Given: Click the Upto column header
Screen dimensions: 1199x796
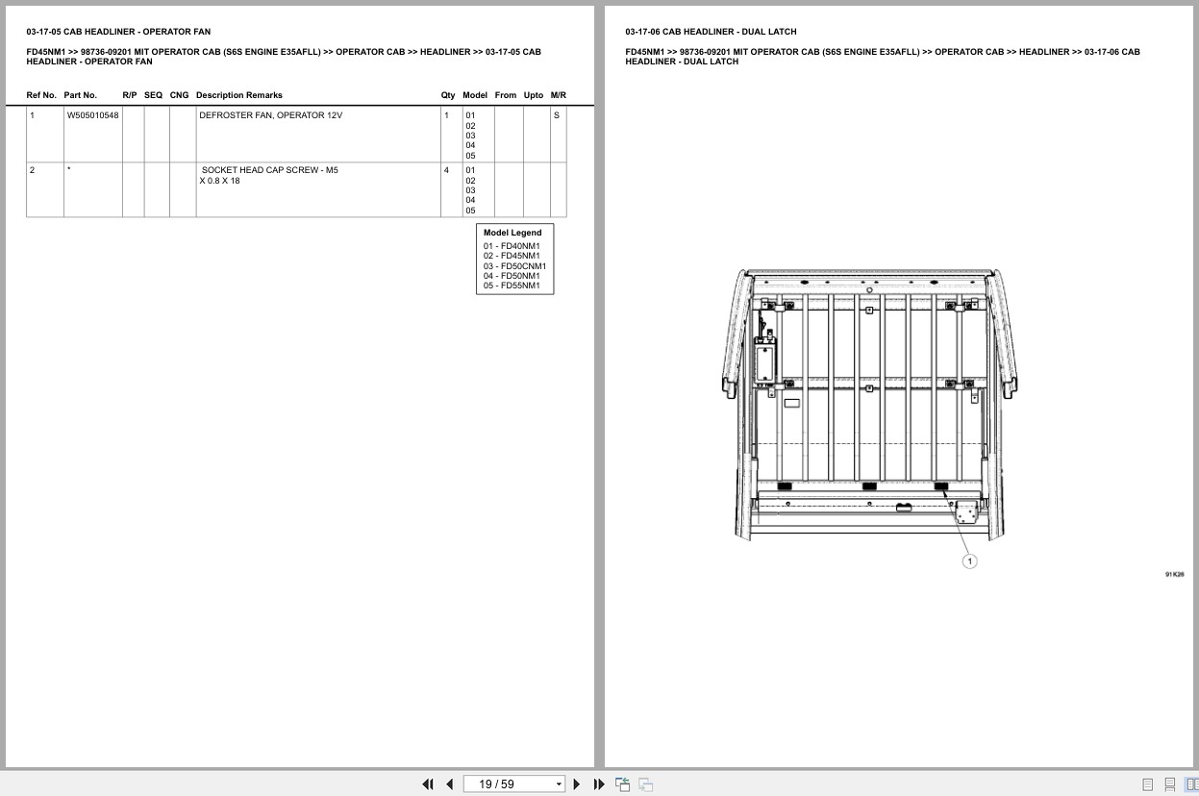Looking at the screenshot, I should point(534,95).
